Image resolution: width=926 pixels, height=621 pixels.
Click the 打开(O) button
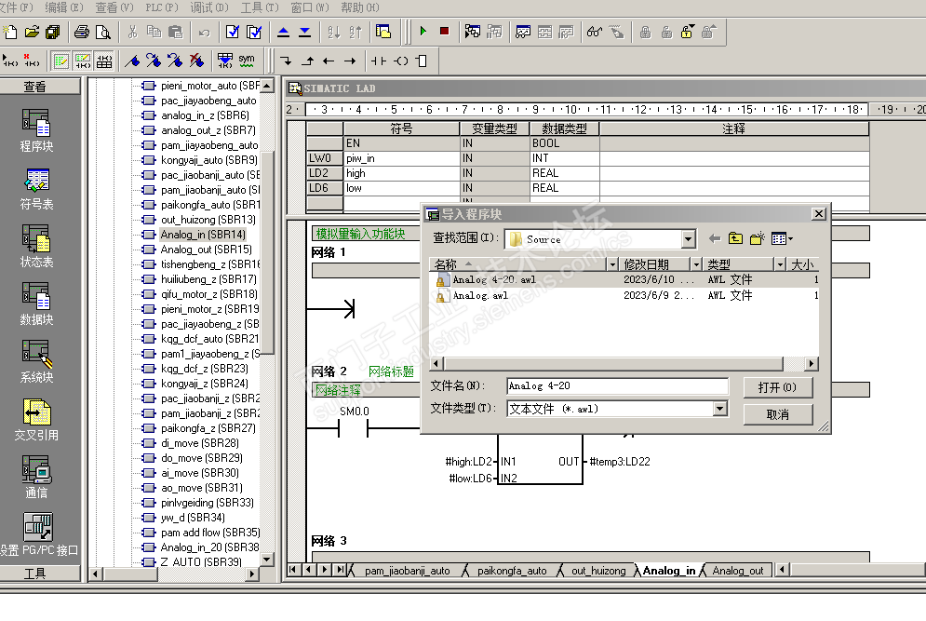777,386
